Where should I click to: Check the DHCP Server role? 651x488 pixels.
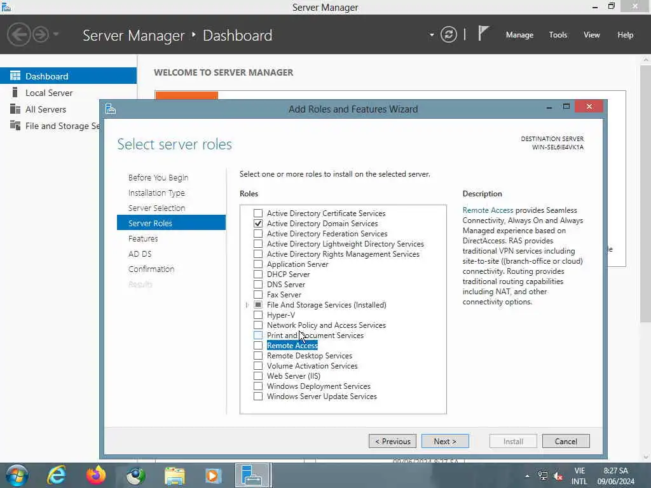258,274
